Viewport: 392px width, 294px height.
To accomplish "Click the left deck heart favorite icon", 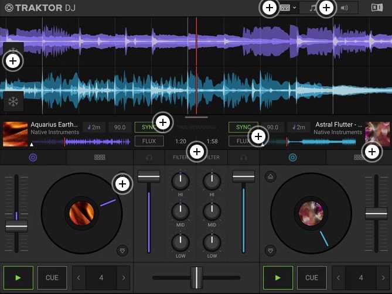I will click(x=122, y=250).
